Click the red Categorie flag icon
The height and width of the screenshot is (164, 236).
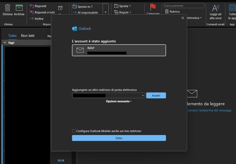pos(153,7)
